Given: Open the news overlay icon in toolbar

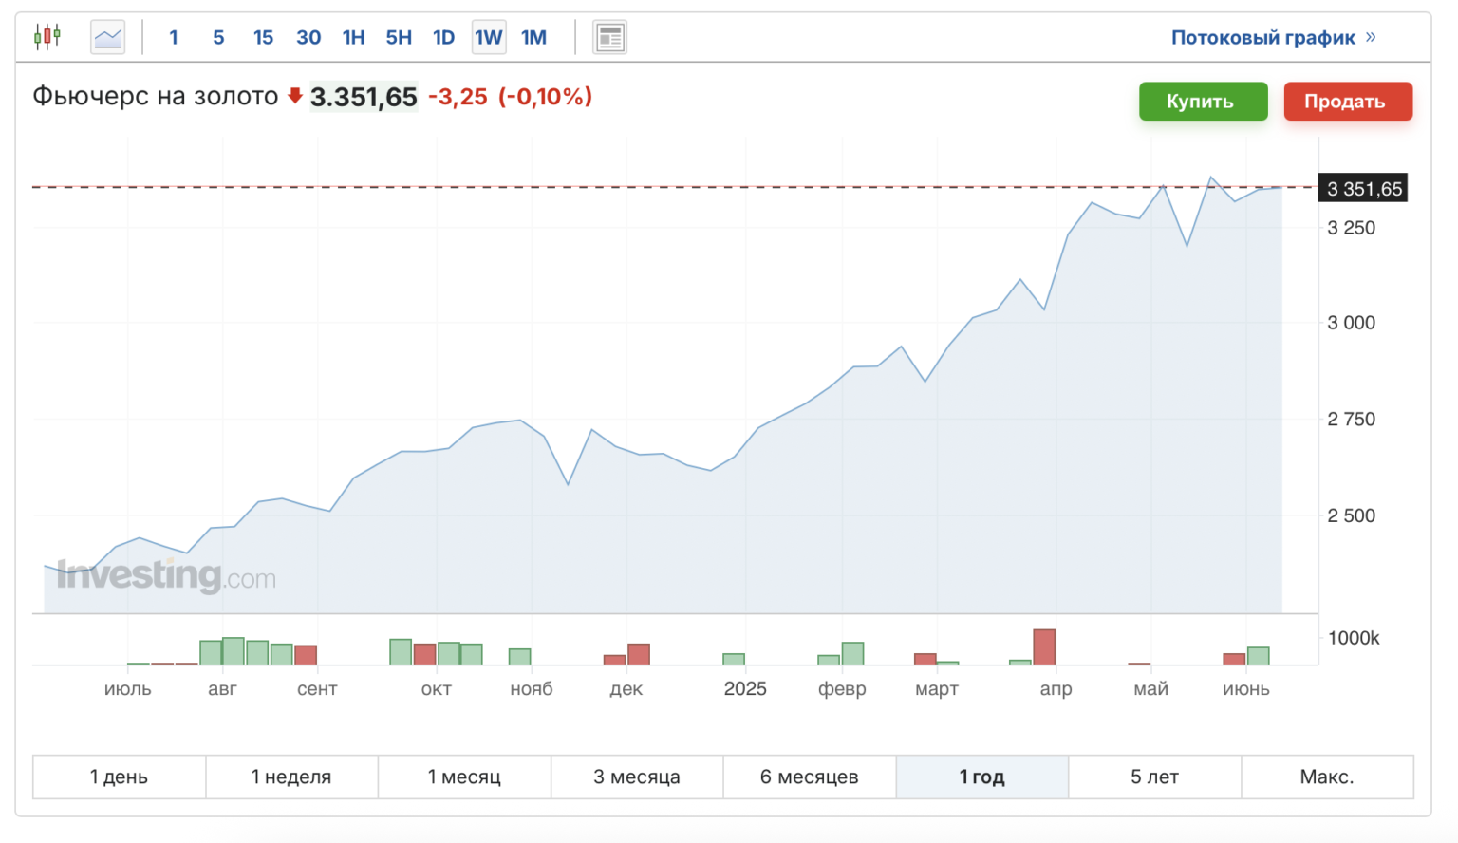Looking at the screenshot, I should pos(609,37).
